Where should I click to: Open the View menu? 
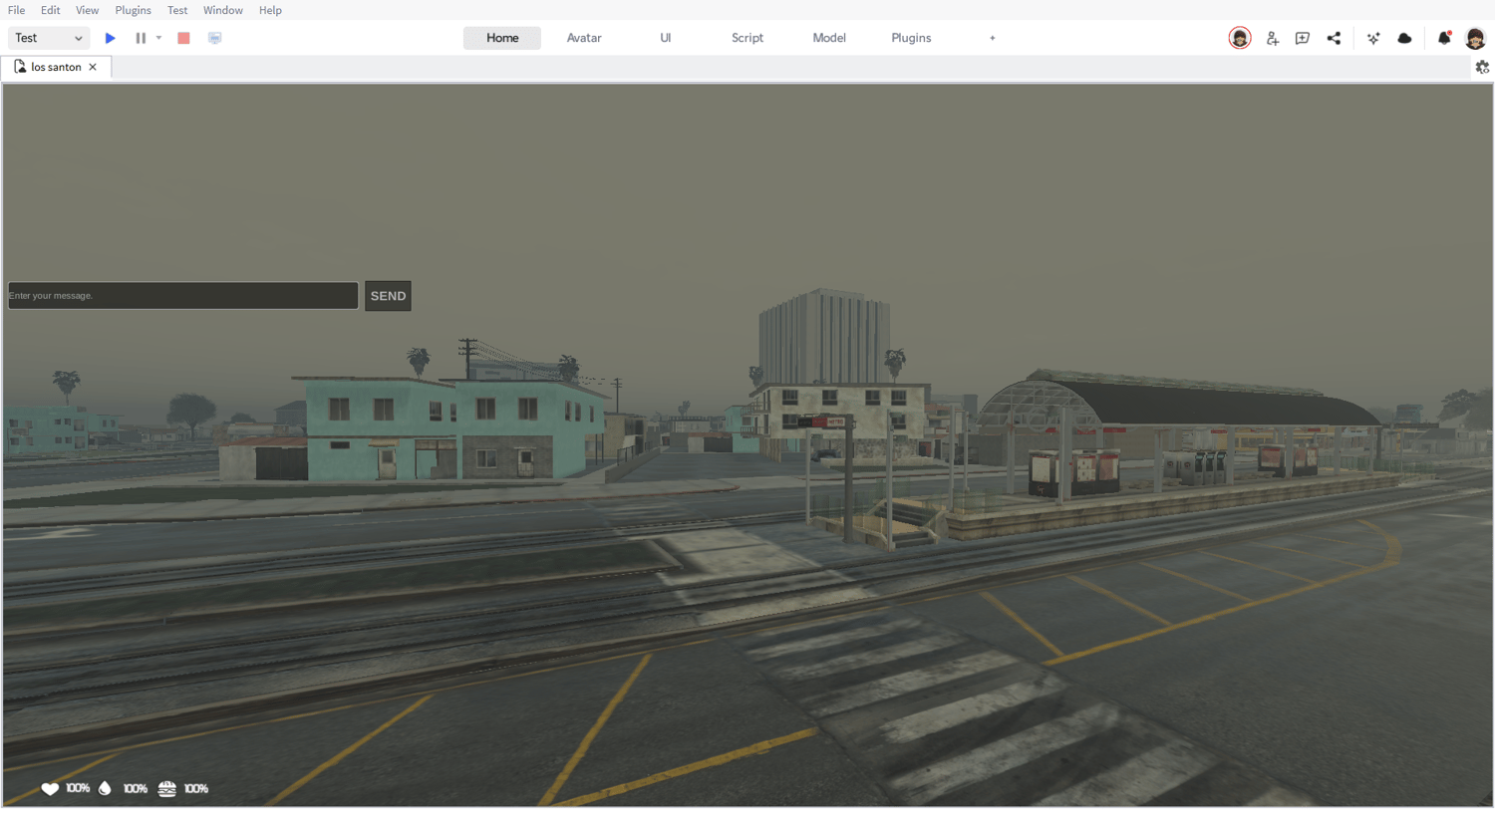point(88,10)
